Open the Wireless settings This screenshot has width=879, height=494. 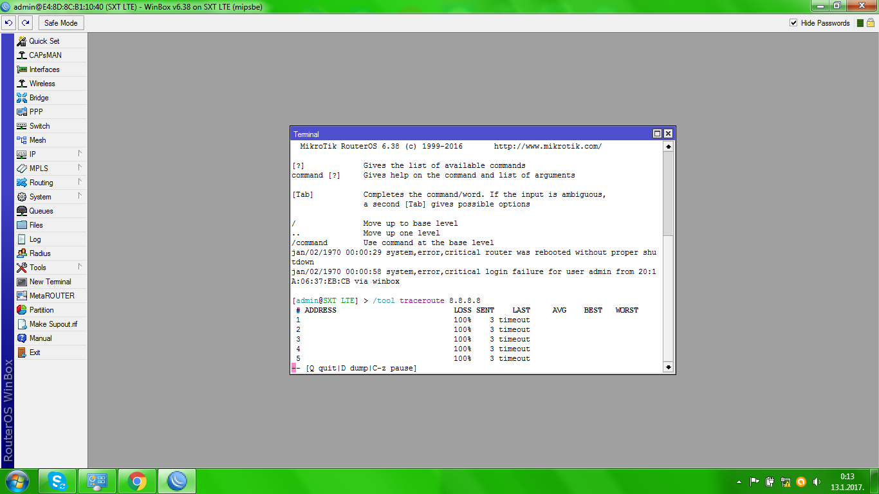(50, 84)
